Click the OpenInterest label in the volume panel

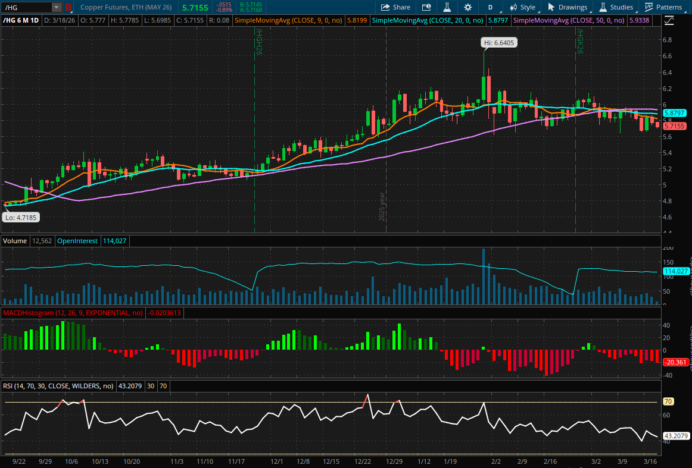(77, 241)
